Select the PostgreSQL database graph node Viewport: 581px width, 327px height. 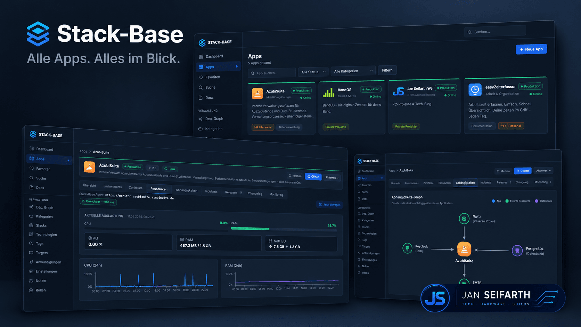(517, 251)
